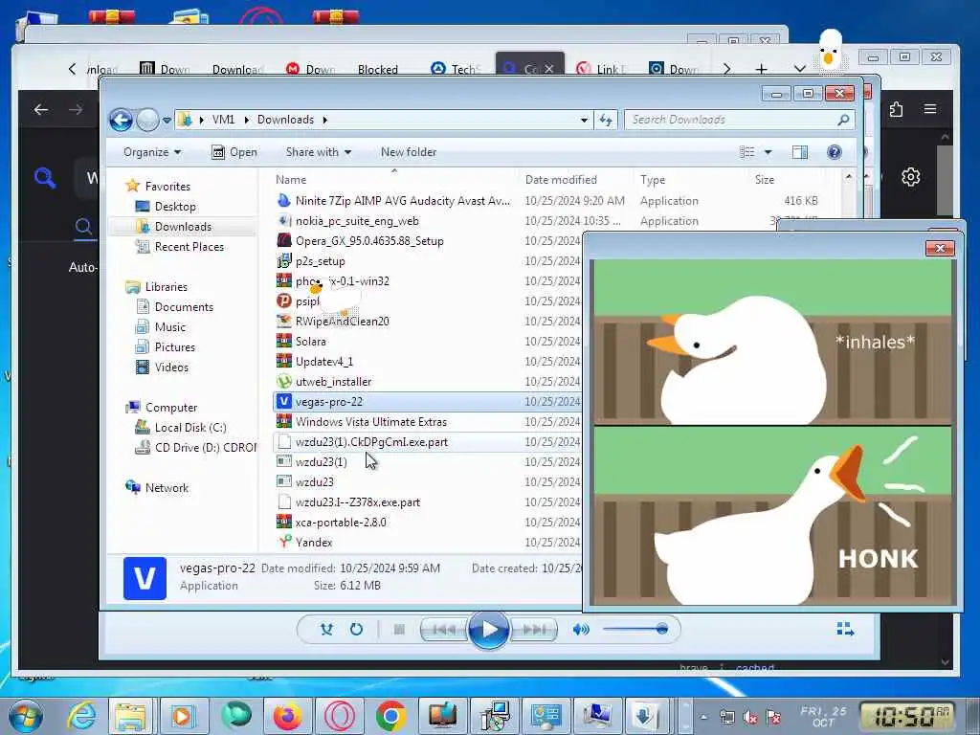
Task: Click the Explorer Back navigation arrow
Action: (x=121, y=120)
